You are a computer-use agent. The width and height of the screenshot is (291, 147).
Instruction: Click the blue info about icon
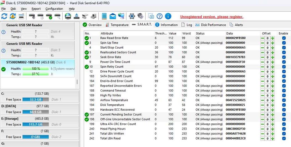pyautogui.click(x=168, y=16)
